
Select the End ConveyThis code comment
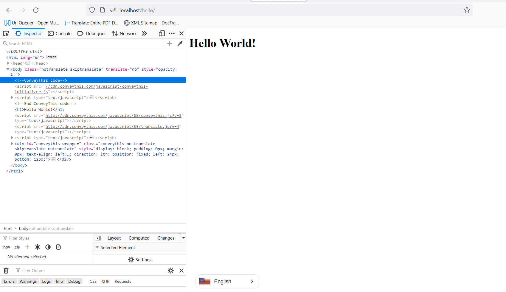coord(46,103)
